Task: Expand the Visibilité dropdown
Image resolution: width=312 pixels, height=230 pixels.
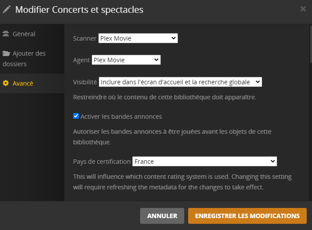Action: pyautogui.click(x=180, y=82)
